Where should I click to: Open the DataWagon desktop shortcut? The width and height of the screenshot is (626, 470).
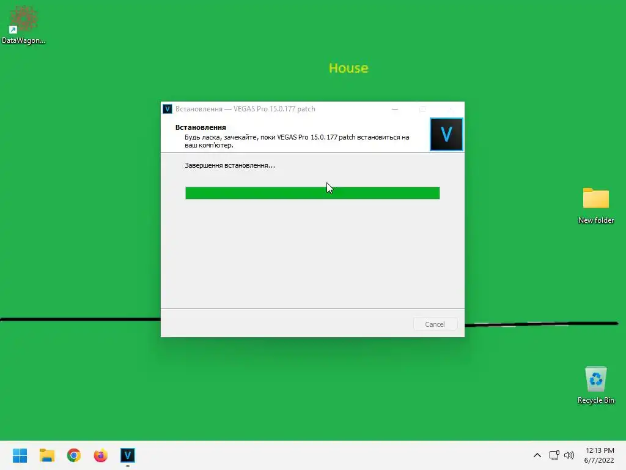tap(23, 24)
